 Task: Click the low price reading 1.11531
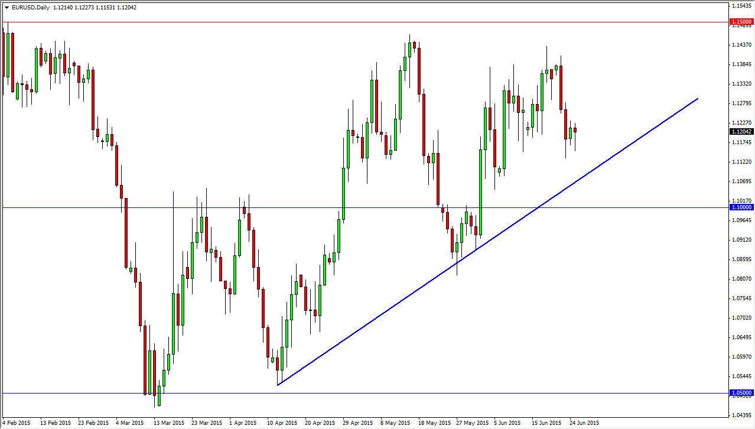pos(106,8)
